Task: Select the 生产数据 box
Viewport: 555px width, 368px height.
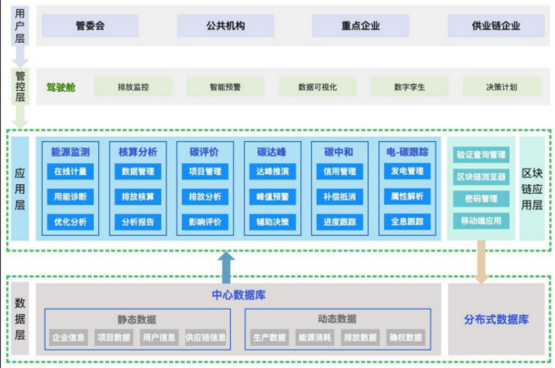Action: (269, 338)
